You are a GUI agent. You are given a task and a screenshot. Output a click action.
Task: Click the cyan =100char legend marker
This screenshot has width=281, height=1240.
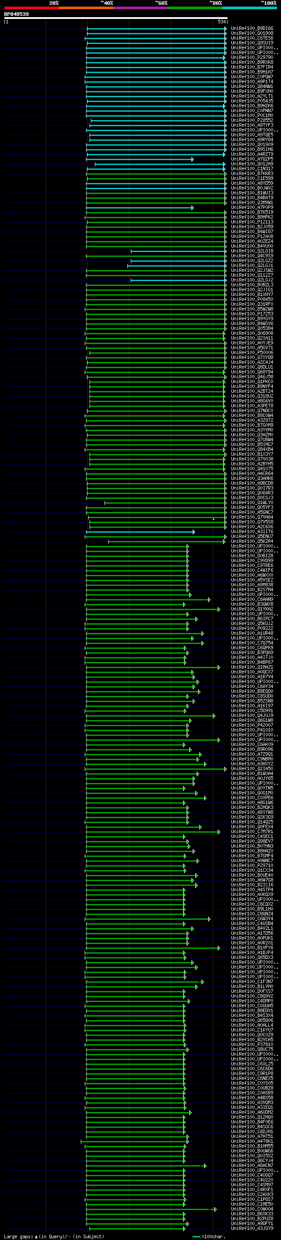click(x=196, y=1236)
